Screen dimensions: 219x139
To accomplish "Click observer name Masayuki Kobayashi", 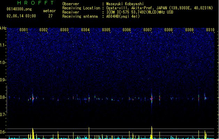I will (125, 4).
